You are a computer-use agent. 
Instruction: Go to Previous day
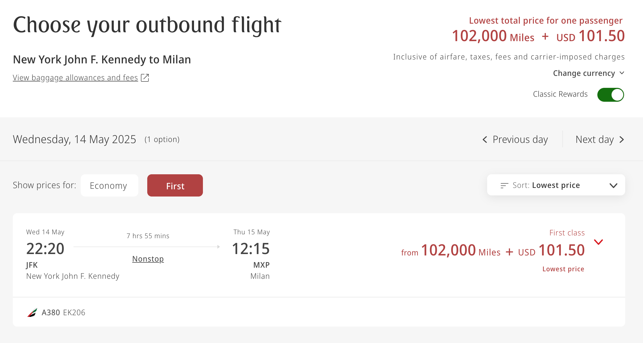520,140
